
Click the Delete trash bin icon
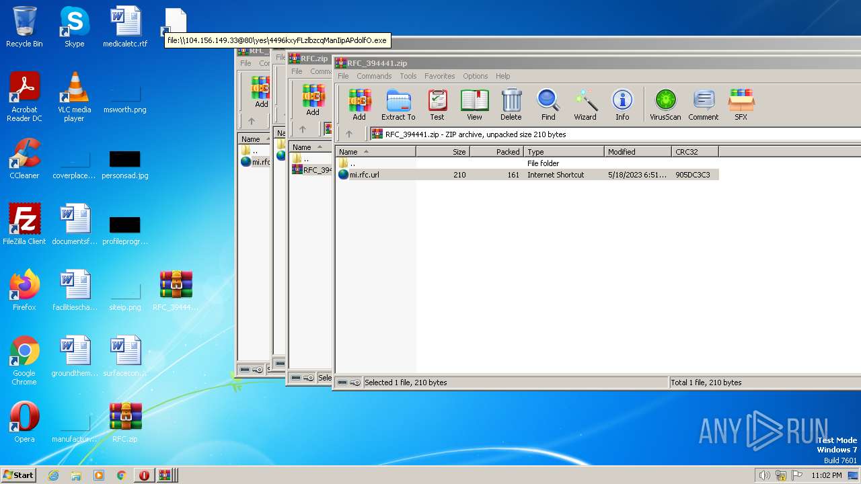click(x=511, y=105)
